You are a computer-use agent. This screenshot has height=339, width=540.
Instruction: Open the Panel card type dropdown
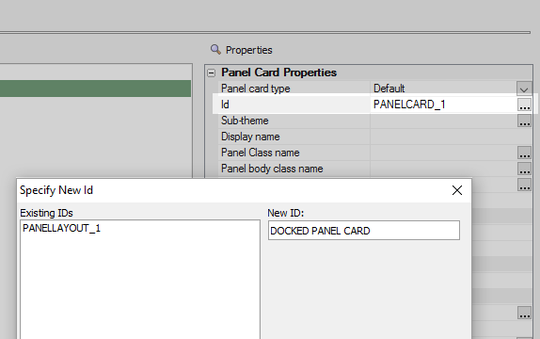(524, 89)
